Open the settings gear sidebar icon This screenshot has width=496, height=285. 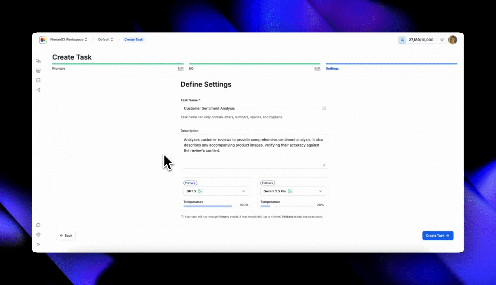pyautogui.click(x=38, y=235)
